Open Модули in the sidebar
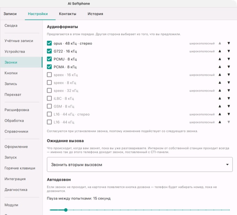This screenshot has height=215, width=237. (11, 205)
